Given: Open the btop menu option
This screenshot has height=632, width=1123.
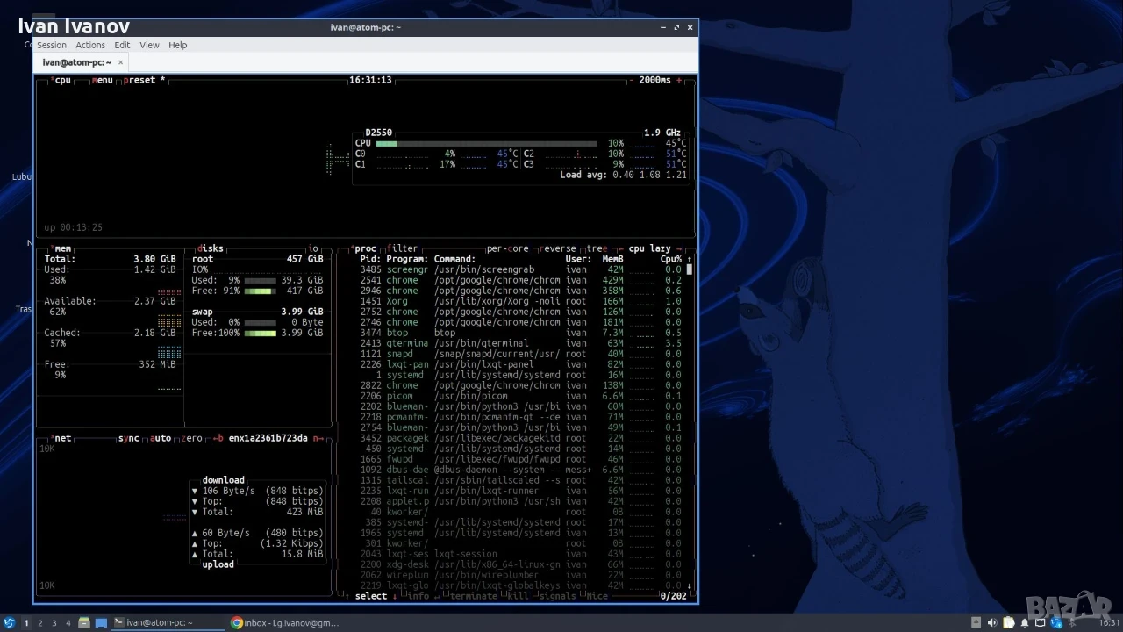Looking at the screenshot, I should point(103,80).
